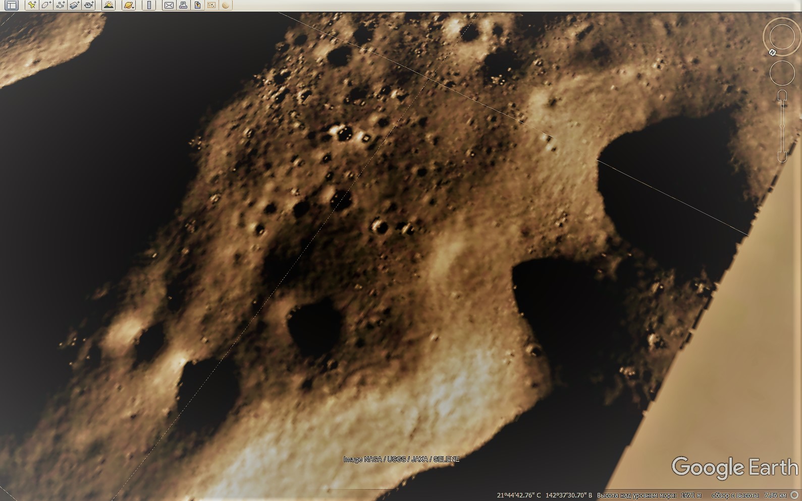Select the Ruler measurement tool
The height and width of the screenshot is (501, 802).
pos(149,6)
